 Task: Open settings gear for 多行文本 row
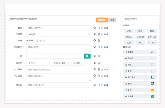95,47
